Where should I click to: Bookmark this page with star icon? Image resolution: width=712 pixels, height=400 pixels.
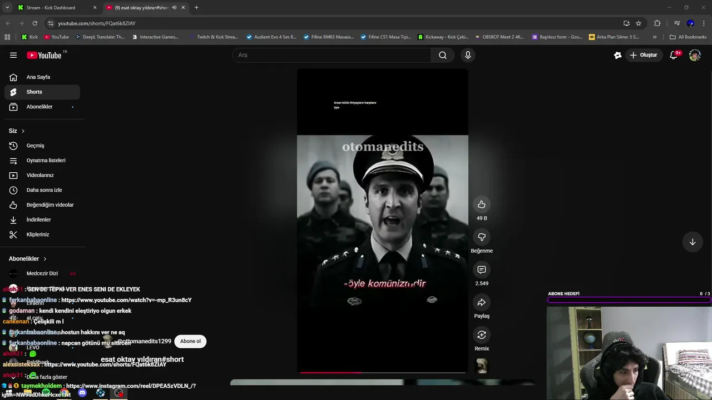639,23
